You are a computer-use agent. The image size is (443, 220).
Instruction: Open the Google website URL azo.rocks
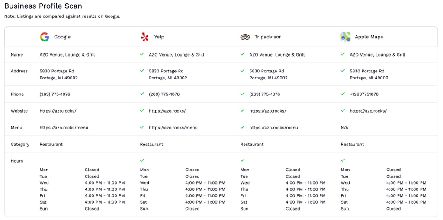(x=58, y=111)
